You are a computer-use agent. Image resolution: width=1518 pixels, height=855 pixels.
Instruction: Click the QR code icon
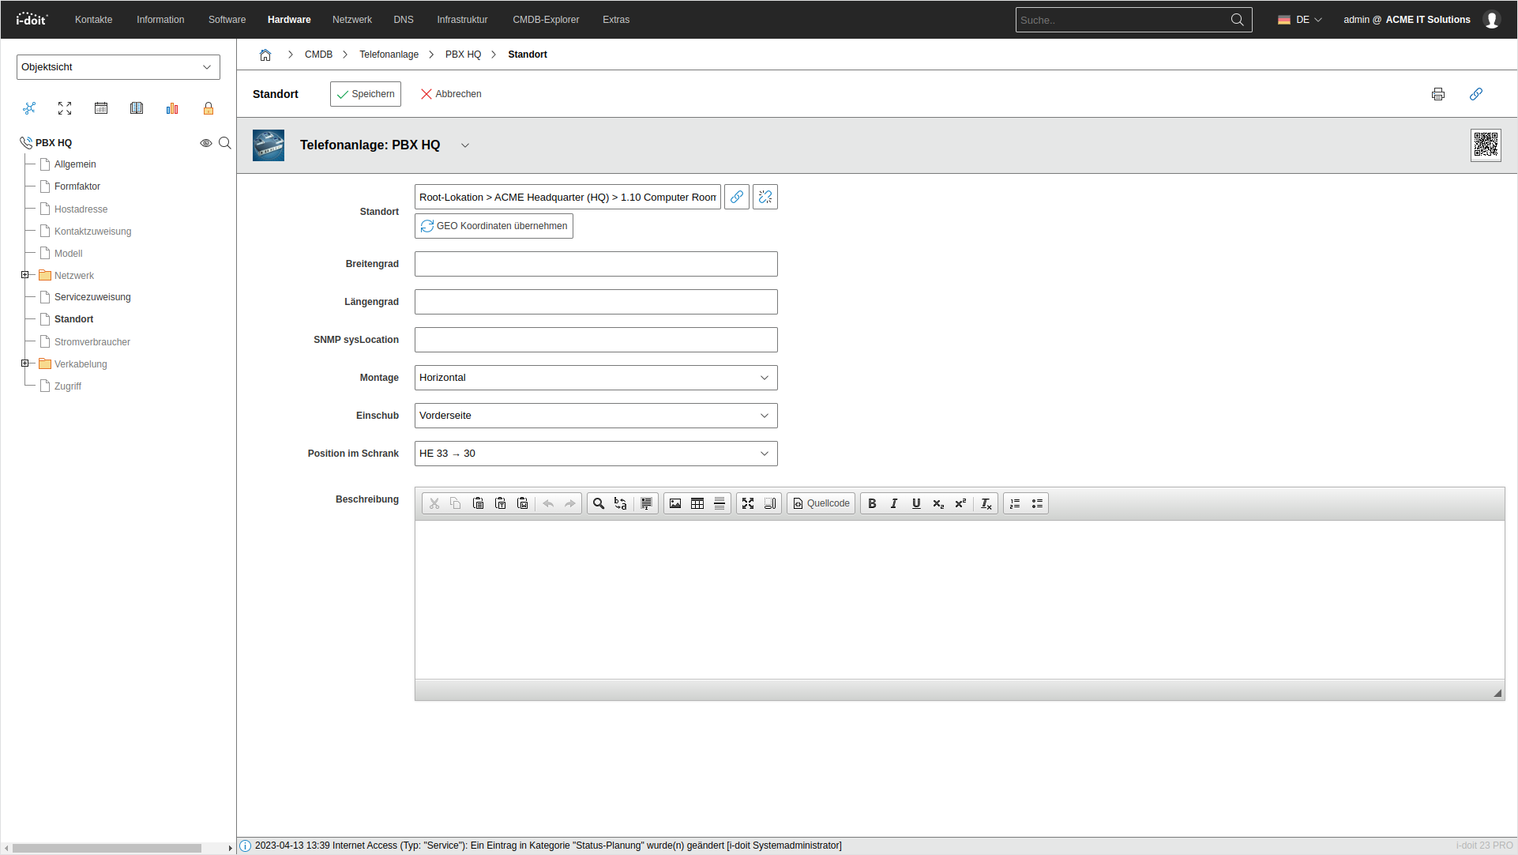(x=1485, y=145)
